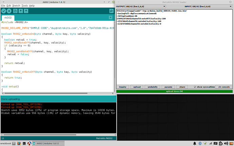Open the terminal icon in the taskbar
Image resolution: width=234 pixels, height=146 pixels.
click(25, 143)
